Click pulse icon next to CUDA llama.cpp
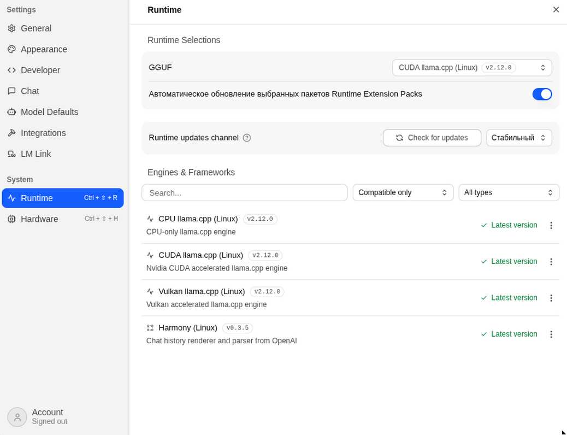 tap(150, 255)
